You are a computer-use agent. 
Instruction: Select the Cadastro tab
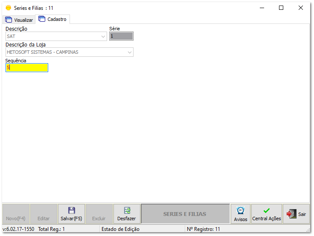[x=52, y=19]
